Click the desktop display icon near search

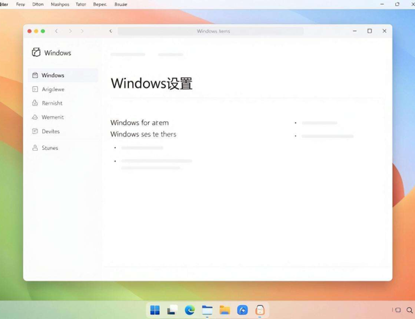tap(398, 309)
